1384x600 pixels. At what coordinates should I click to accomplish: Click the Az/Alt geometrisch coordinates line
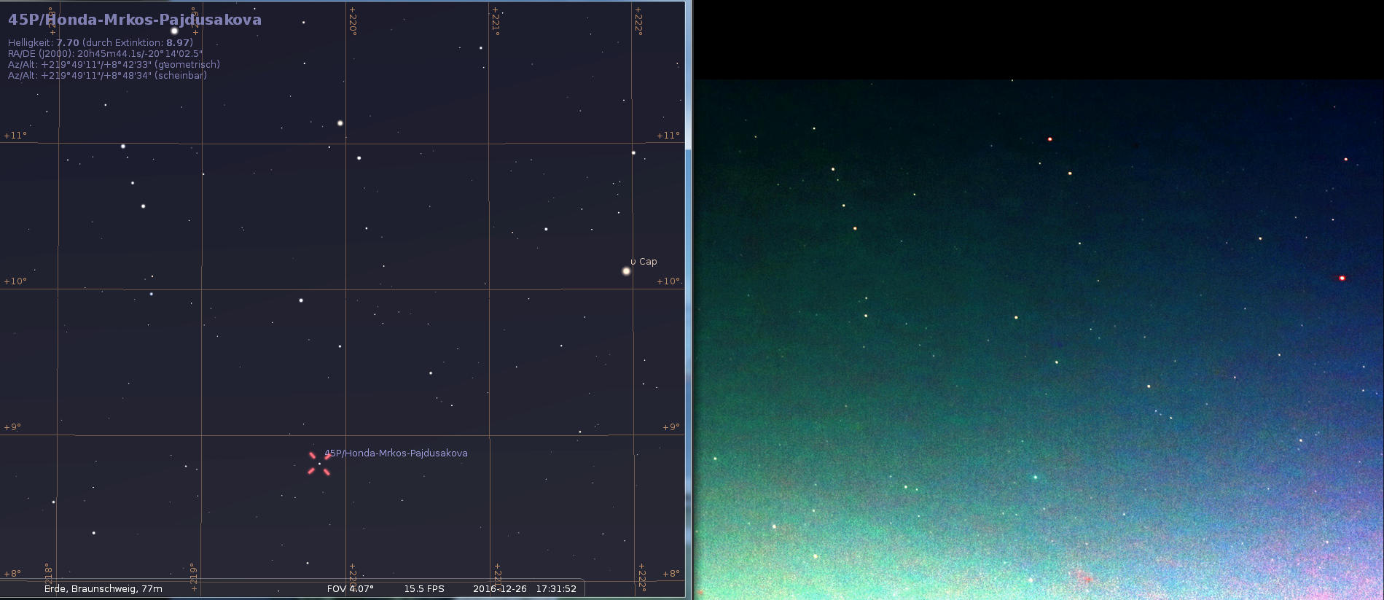point(114,65)
